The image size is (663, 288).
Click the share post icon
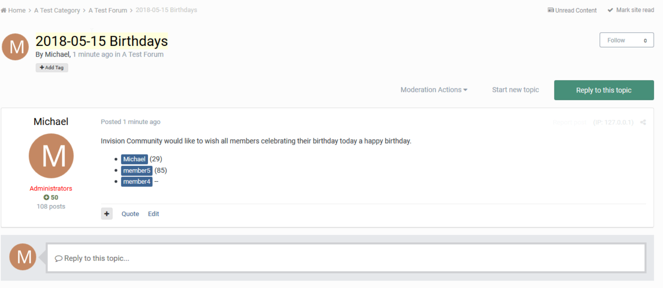click(643, 122)
